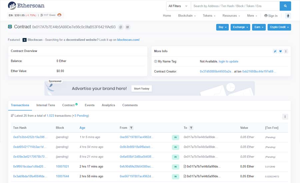Open the Etherscan logo home link
Image resolution: width=300 pixels, height=183 pixels.
point(26,6)
